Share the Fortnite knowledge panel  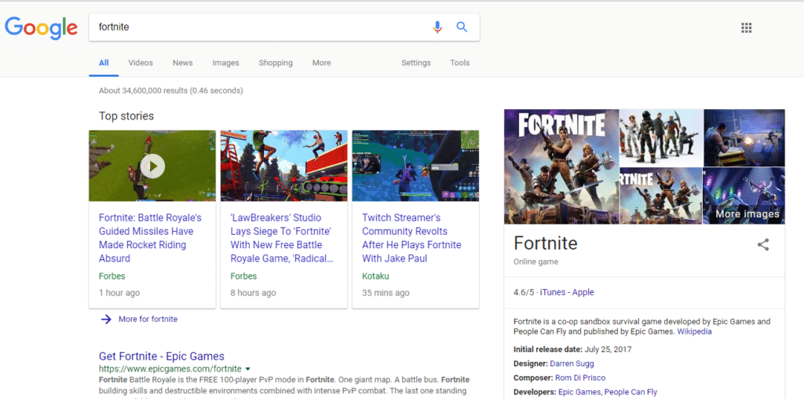(x=763, y=244)
